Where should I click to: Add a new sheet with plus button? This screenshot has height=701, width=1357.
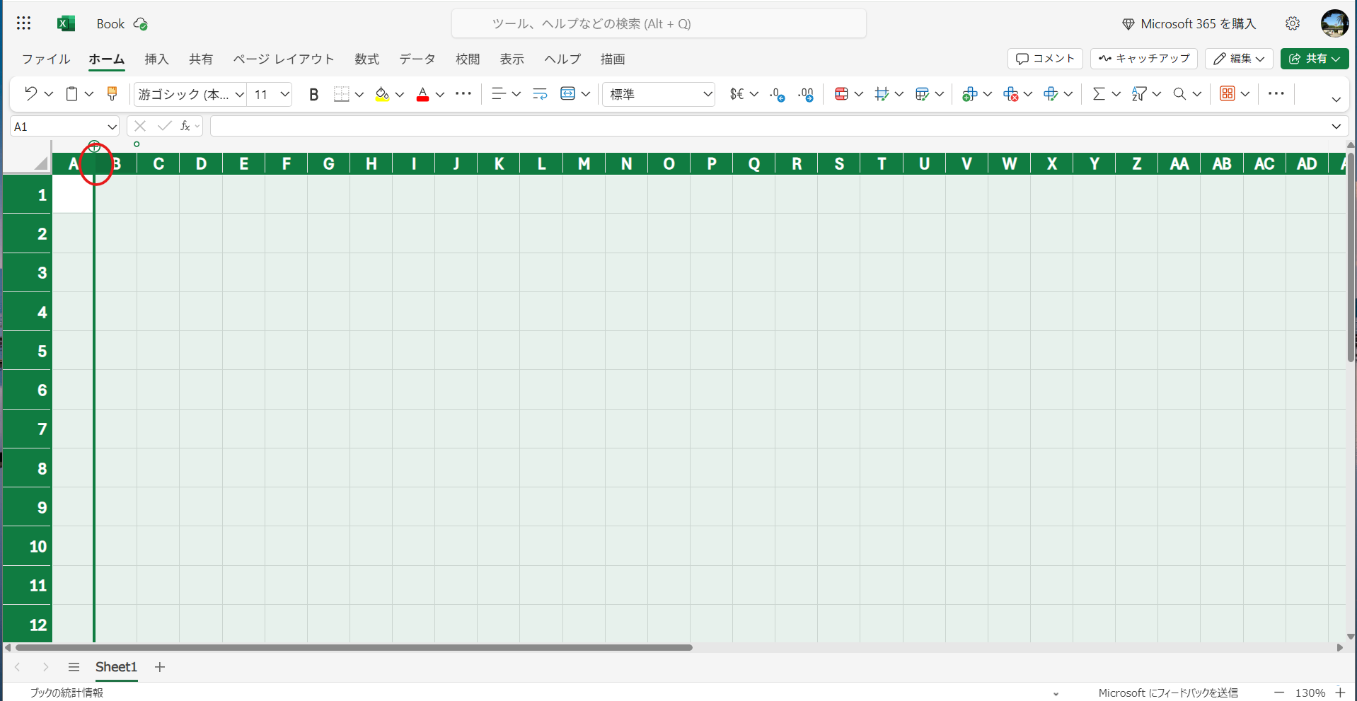[x=160, y=666]
